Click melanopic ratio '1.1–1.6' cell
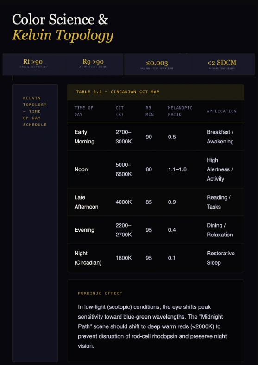 coord(177,169)
